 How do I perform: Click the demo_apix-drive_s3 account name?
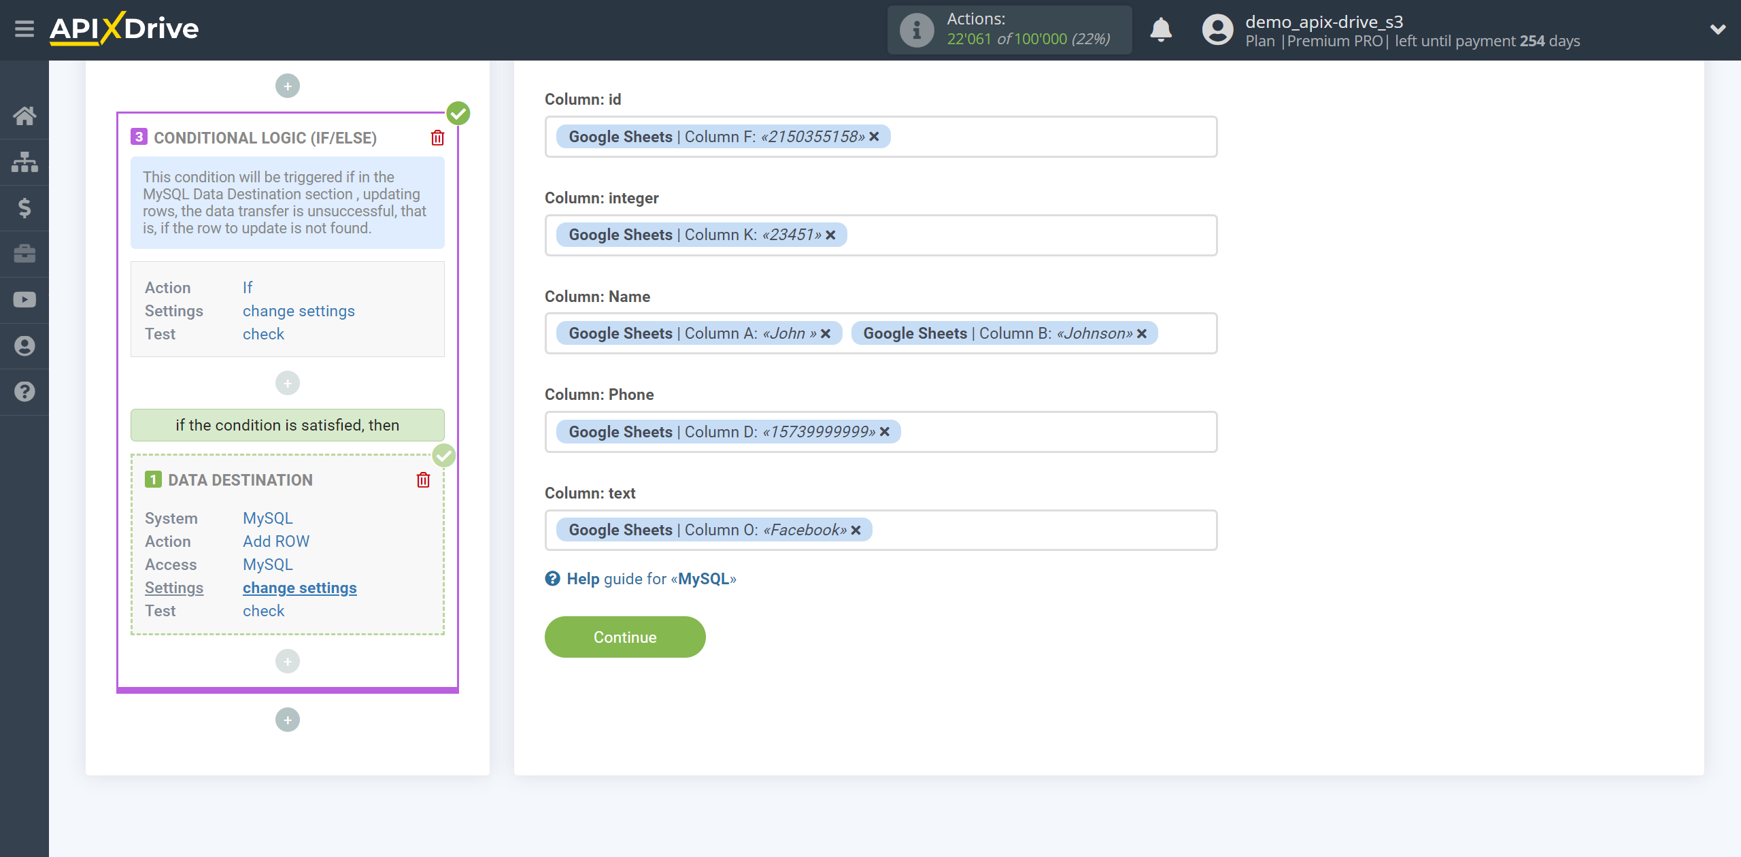coord(1324,22)
